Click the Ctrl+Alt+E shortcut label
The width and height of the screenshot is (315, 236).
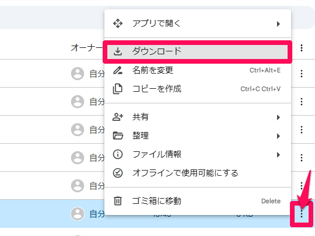click(265, 70)
